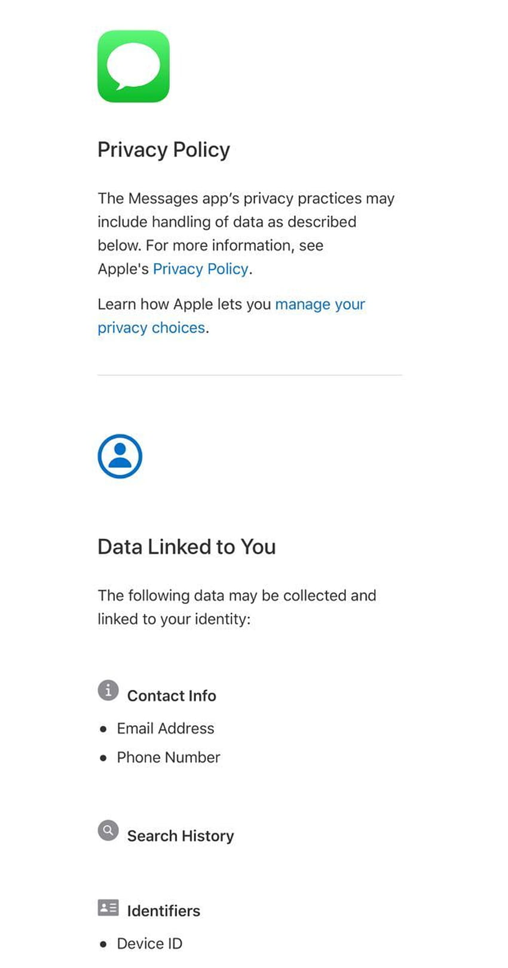Select the Search History category label

click(x=180, y=836)
